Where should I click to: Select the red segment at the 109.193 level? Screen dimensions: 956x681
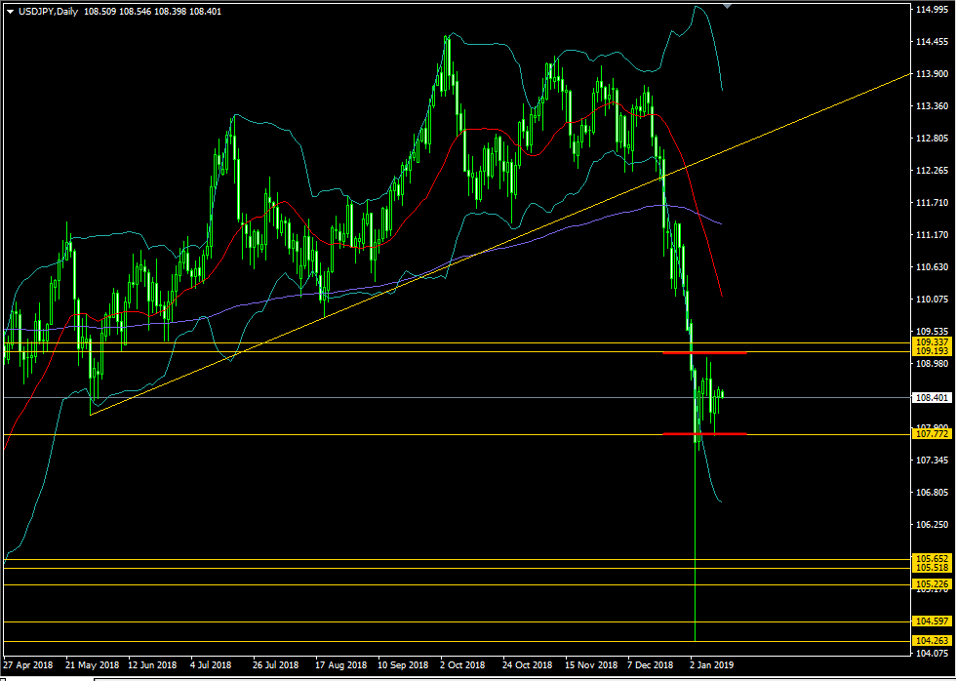(x=704, y=352)
